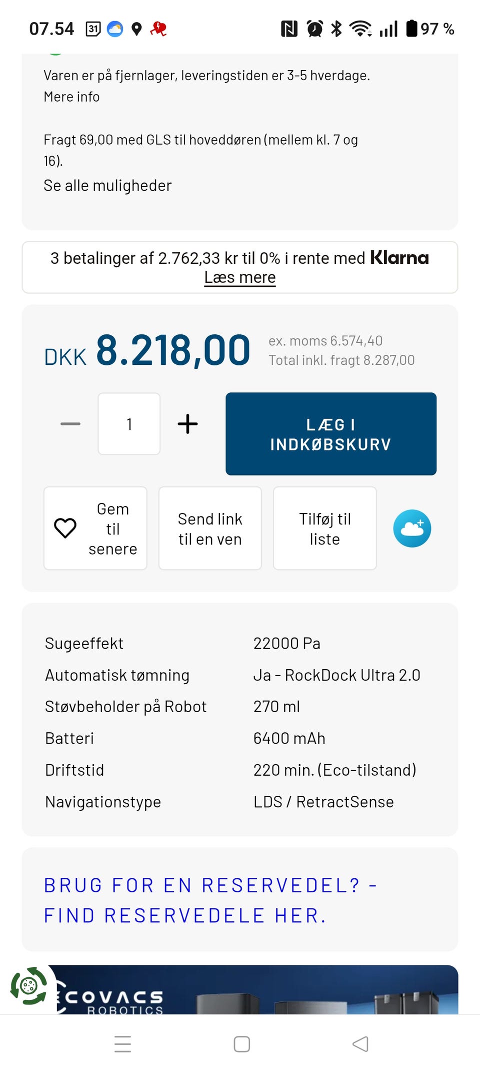Open the Mere info link
Screen dimensions: 480x1074
[71, 97]
